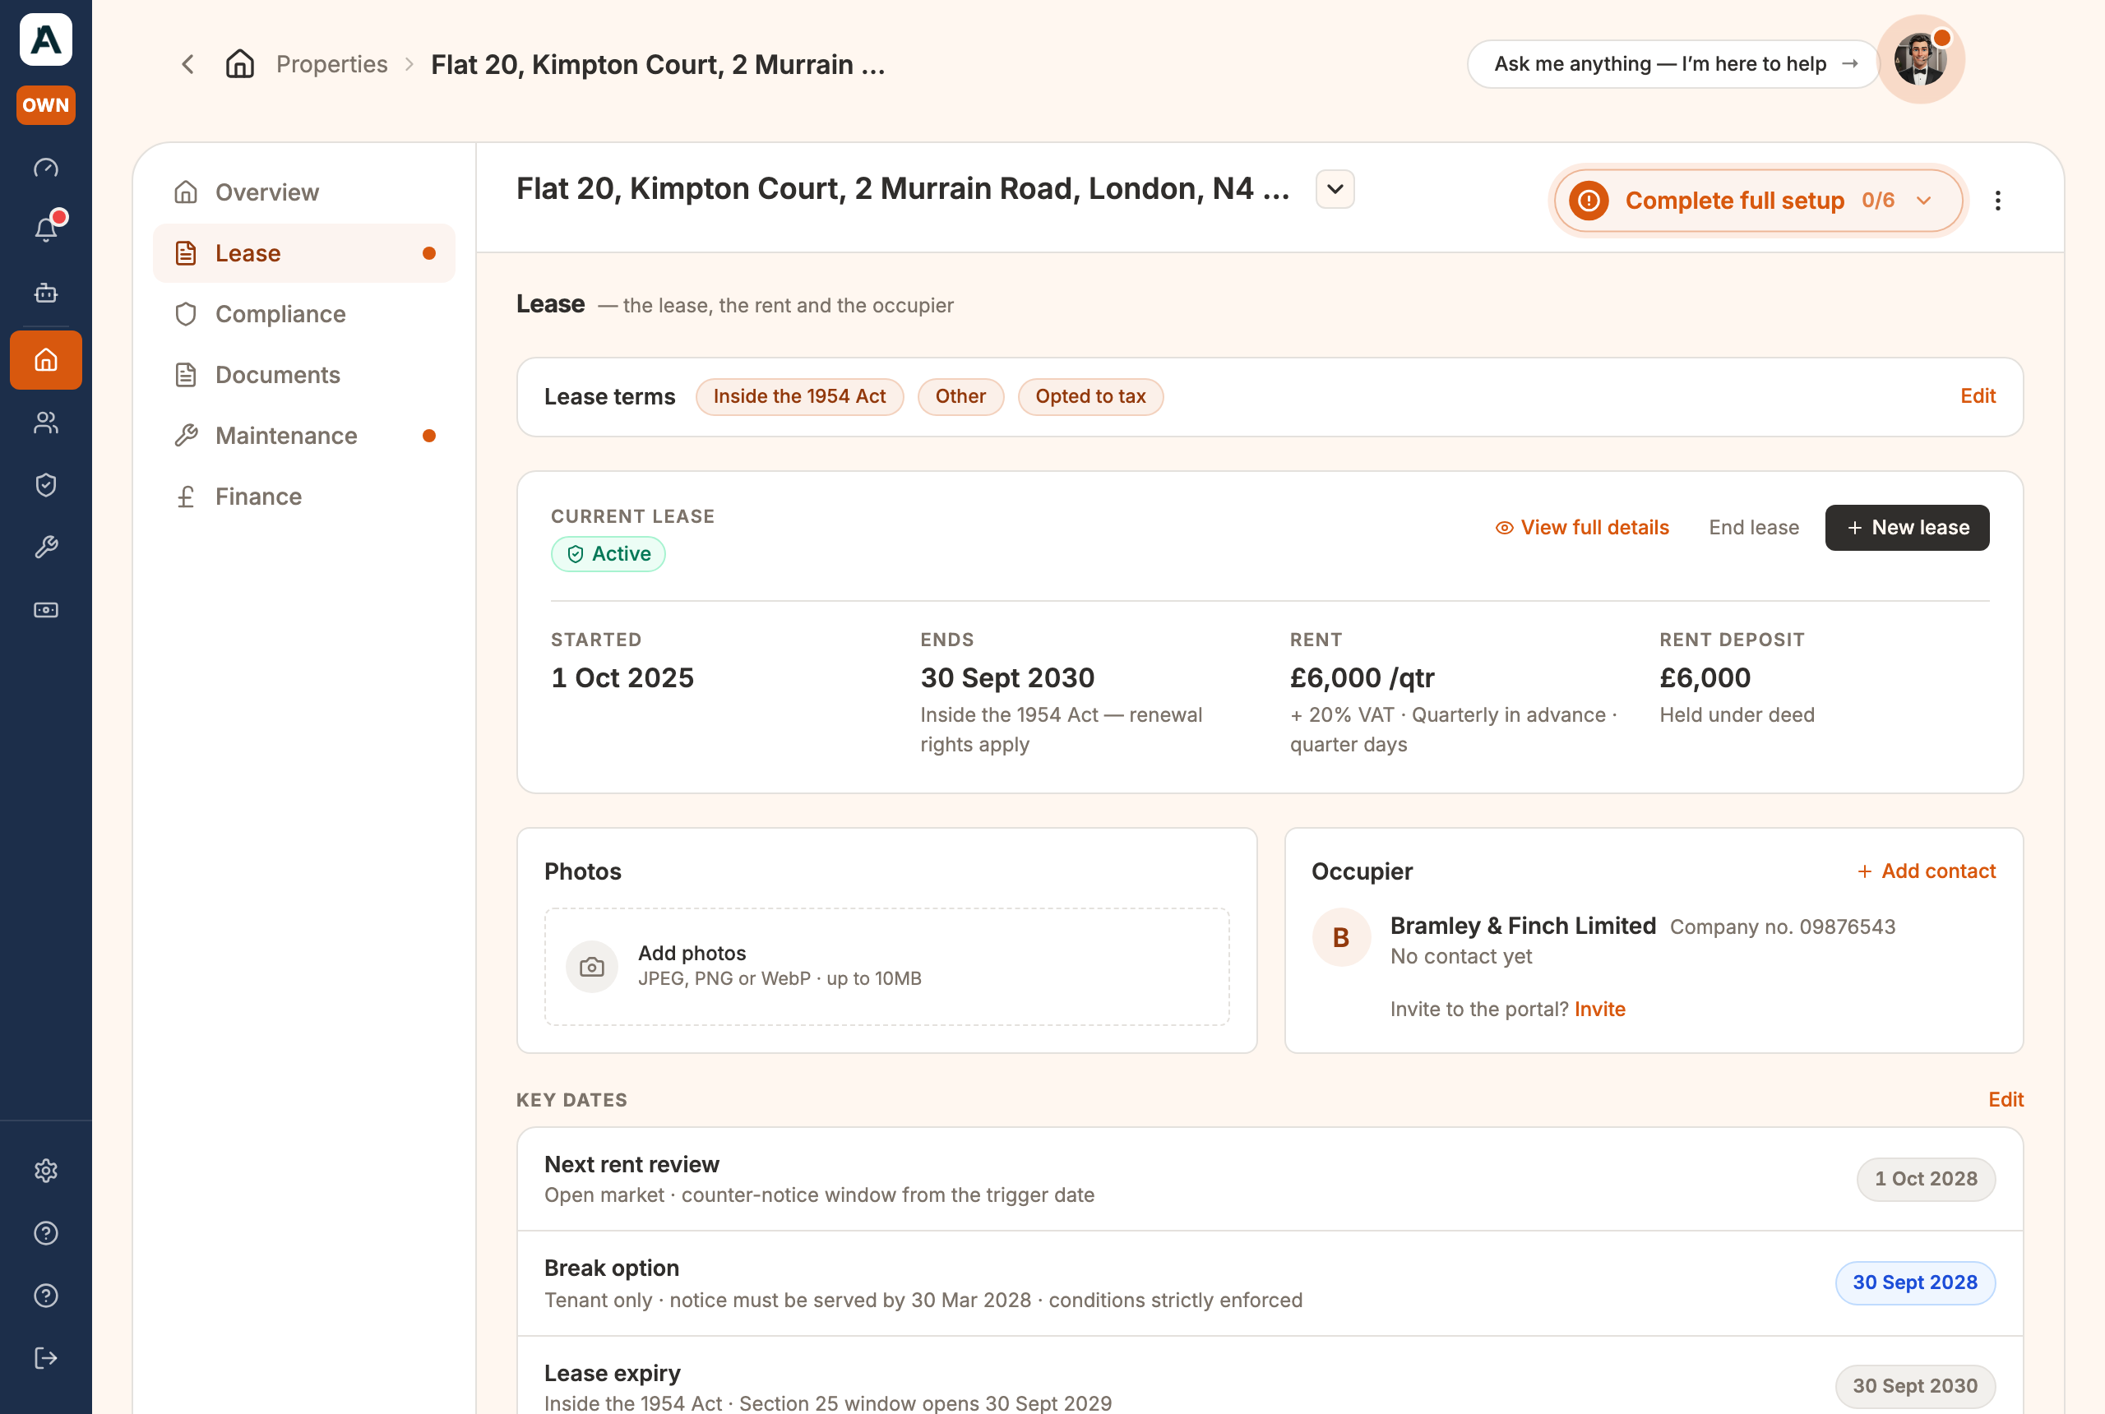
Task: Edit the Lease terms
Action: click(x=1978, y=396)
